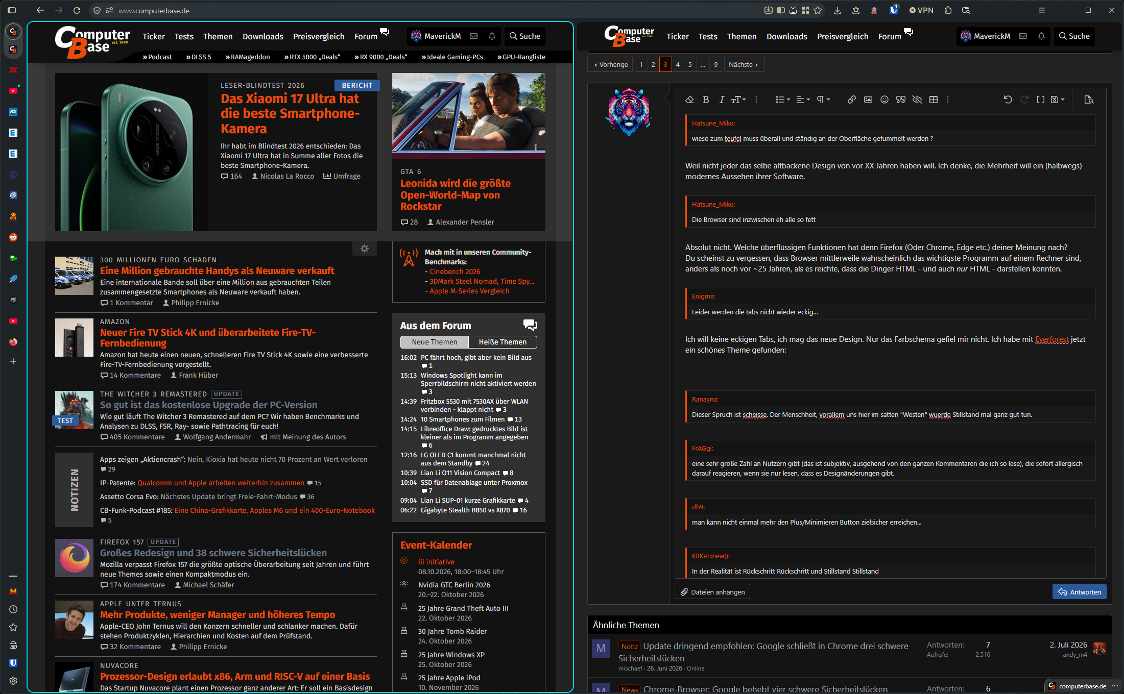Click the insert table icon in editor
1124x694 pixels.
pyautogui.click(x=933, y=100)
